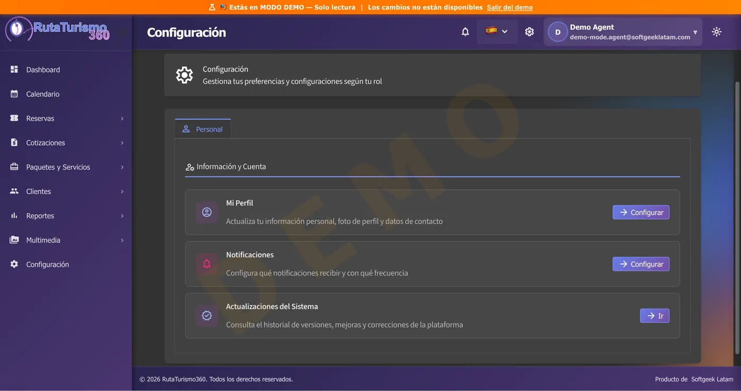Image resolution: width=741 pixels, height=391 pixels.
Task: Click the gear icon beside sidebar Configuración
Action: click(14, 264)
